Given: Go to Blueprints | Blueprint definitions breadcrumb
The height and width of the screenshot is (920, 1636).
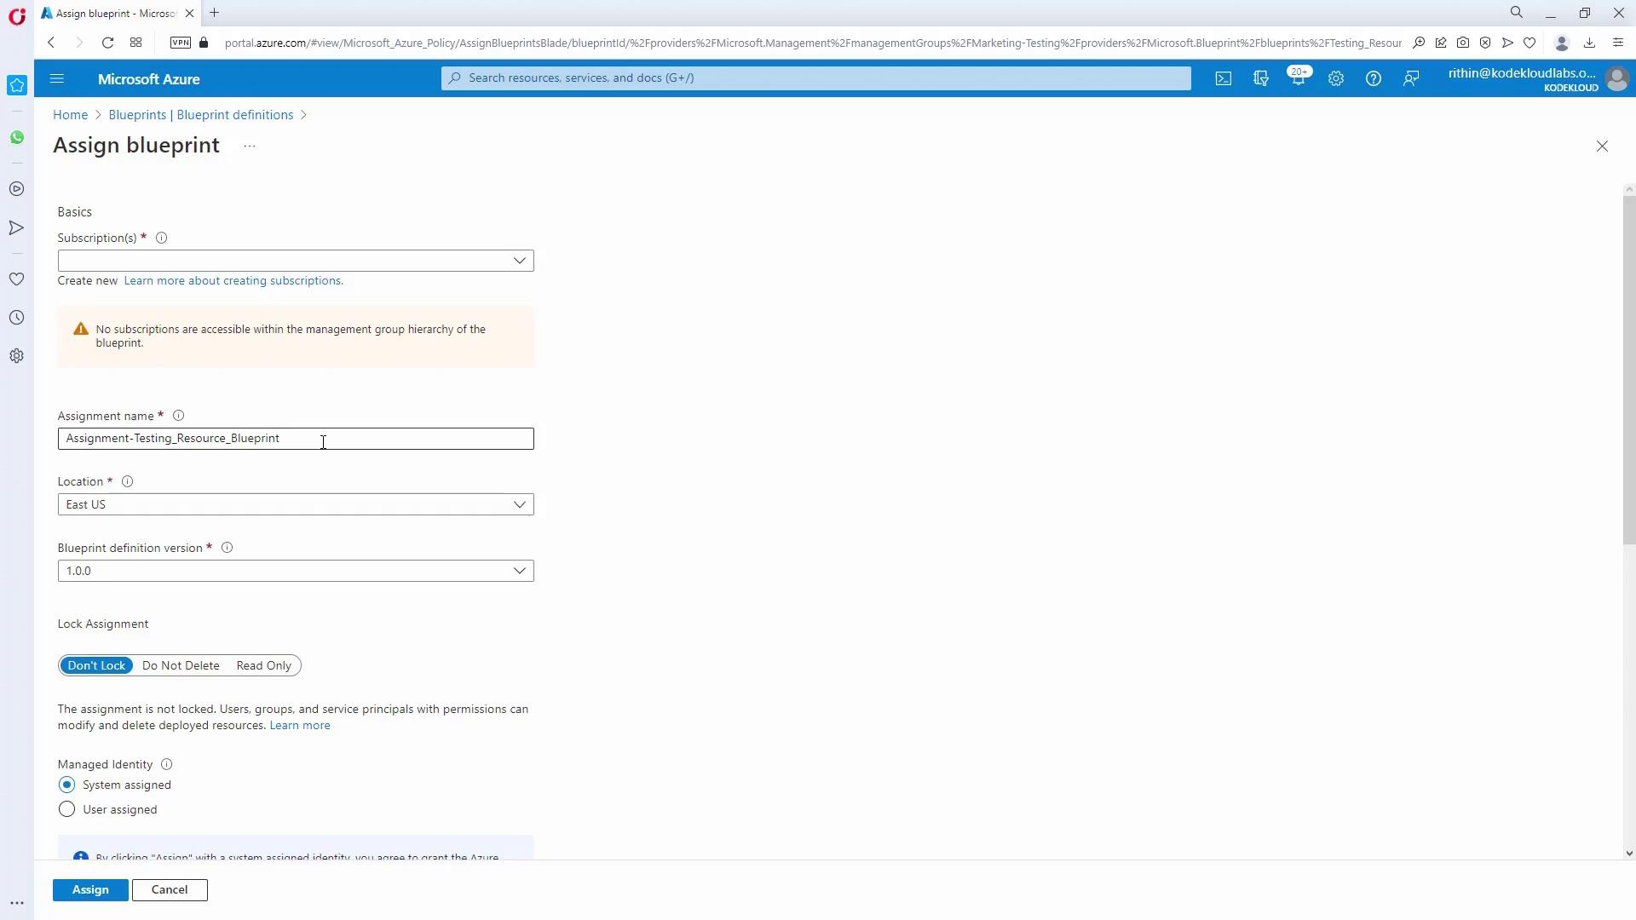Looking at the screenshot, I should 200,115.
